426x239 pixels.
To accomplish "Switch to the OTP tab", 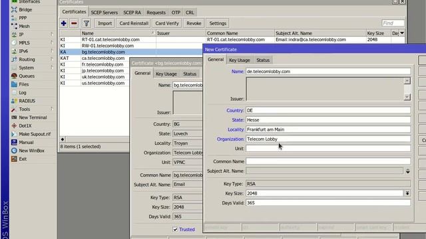I will click(x=176, y=13).
